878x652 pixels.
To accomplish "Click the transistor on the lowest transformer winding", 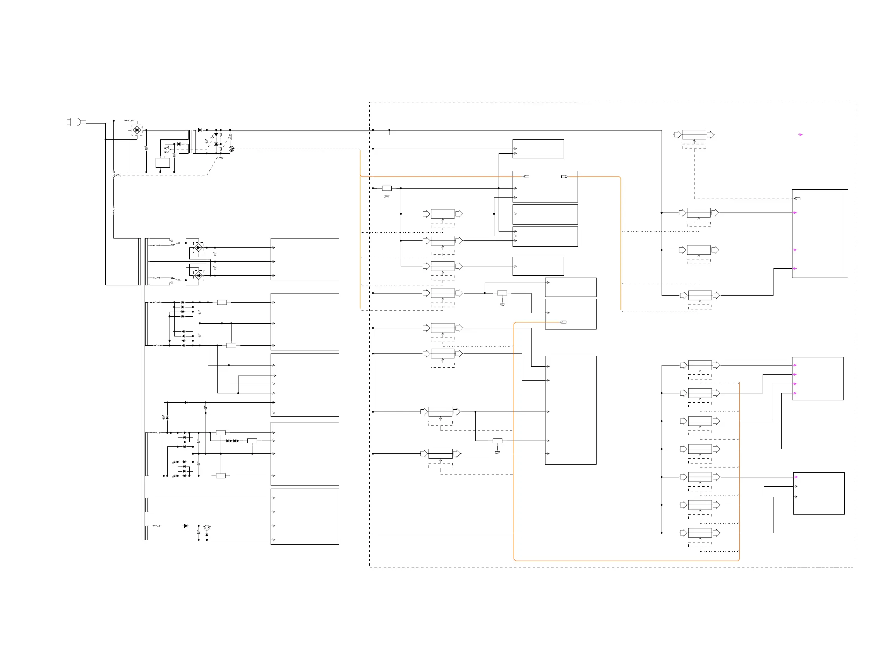I will 207,527.
